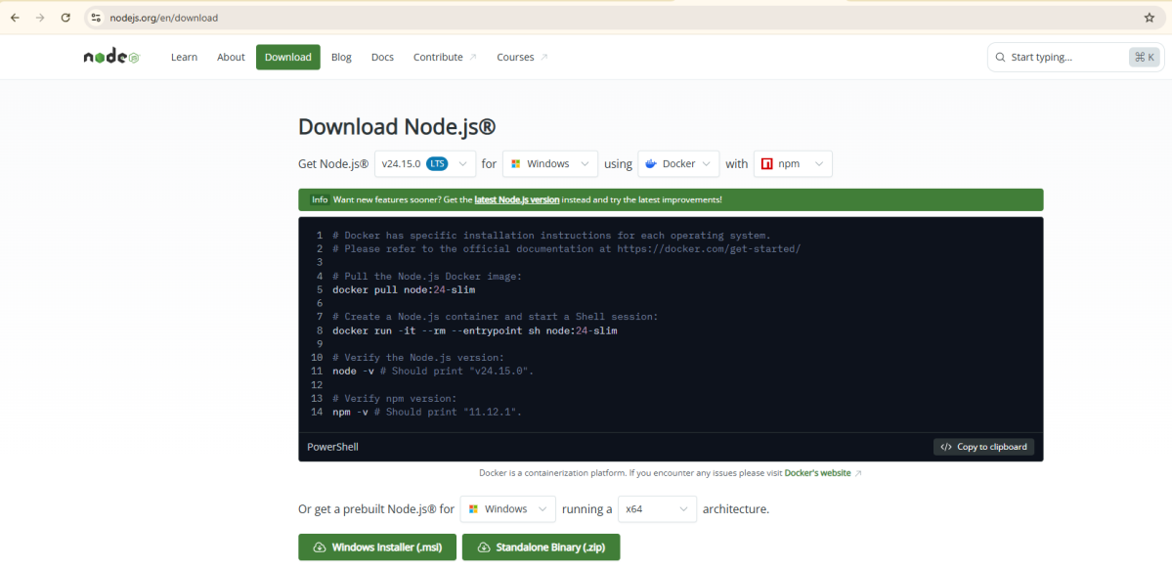
Task: Click the download cloud icon on Standalone Binary
Action: tap(484, 547)
